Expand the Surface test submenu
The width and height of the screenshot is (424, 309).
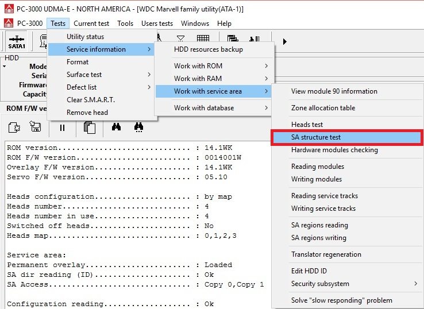(101, 75)
